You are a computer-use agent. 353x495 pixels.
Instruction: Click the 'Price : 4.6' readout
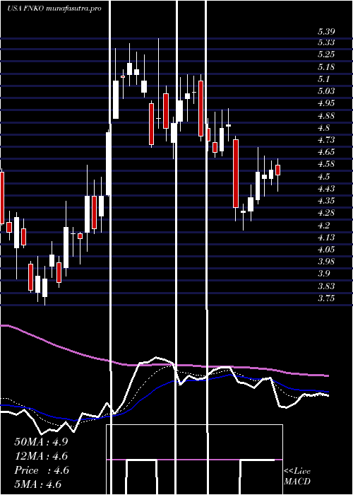pyautogui.click(x=41, y=470)
